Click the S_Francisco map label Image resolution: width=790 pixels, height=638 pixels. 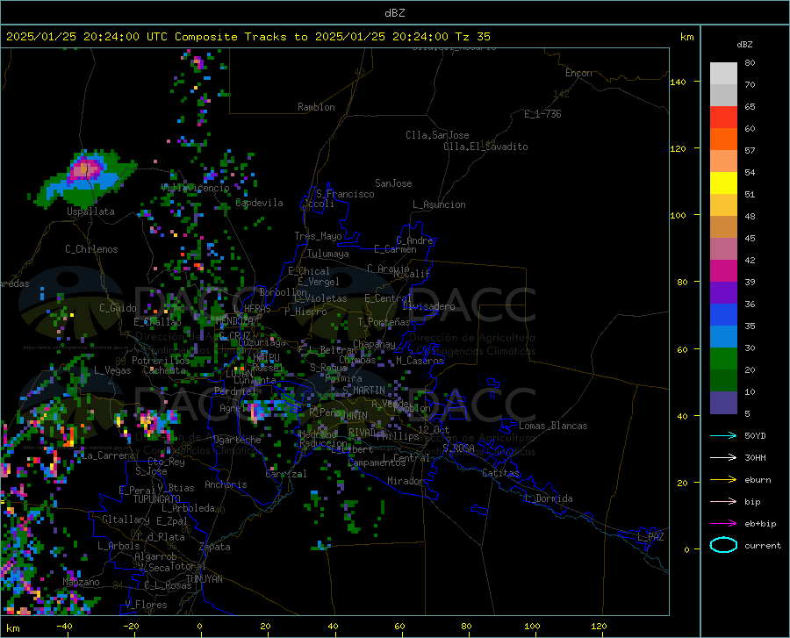point(345,194)
